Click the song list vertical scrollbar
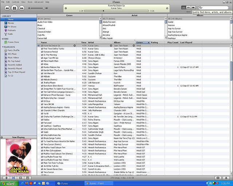Viewport: 233px width, 186px height. tap(232, 71)
